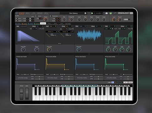The image size is (152, 113).
Task: Click the last LINK button
Action: pos(130,83)
